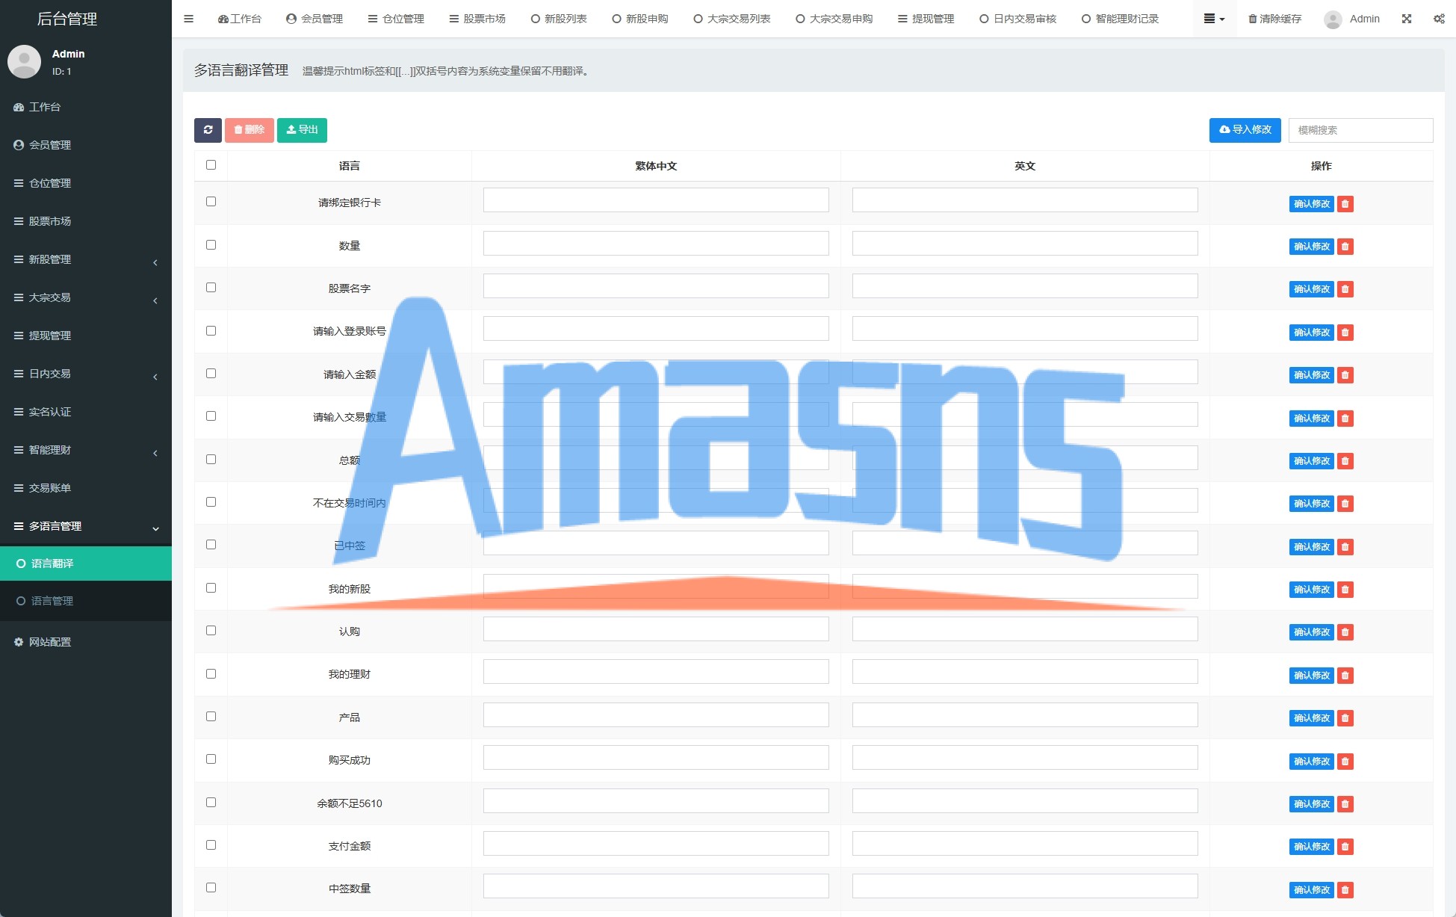Switch to the 智能理财记录 top tab

tap(1120, 19)
